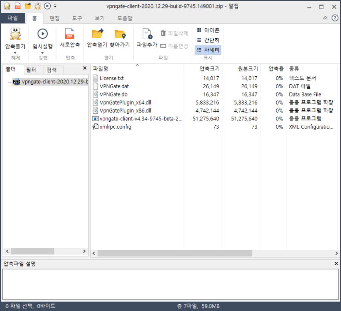Click the folder panel horizontal scrollbar thumb

(33, 251)
